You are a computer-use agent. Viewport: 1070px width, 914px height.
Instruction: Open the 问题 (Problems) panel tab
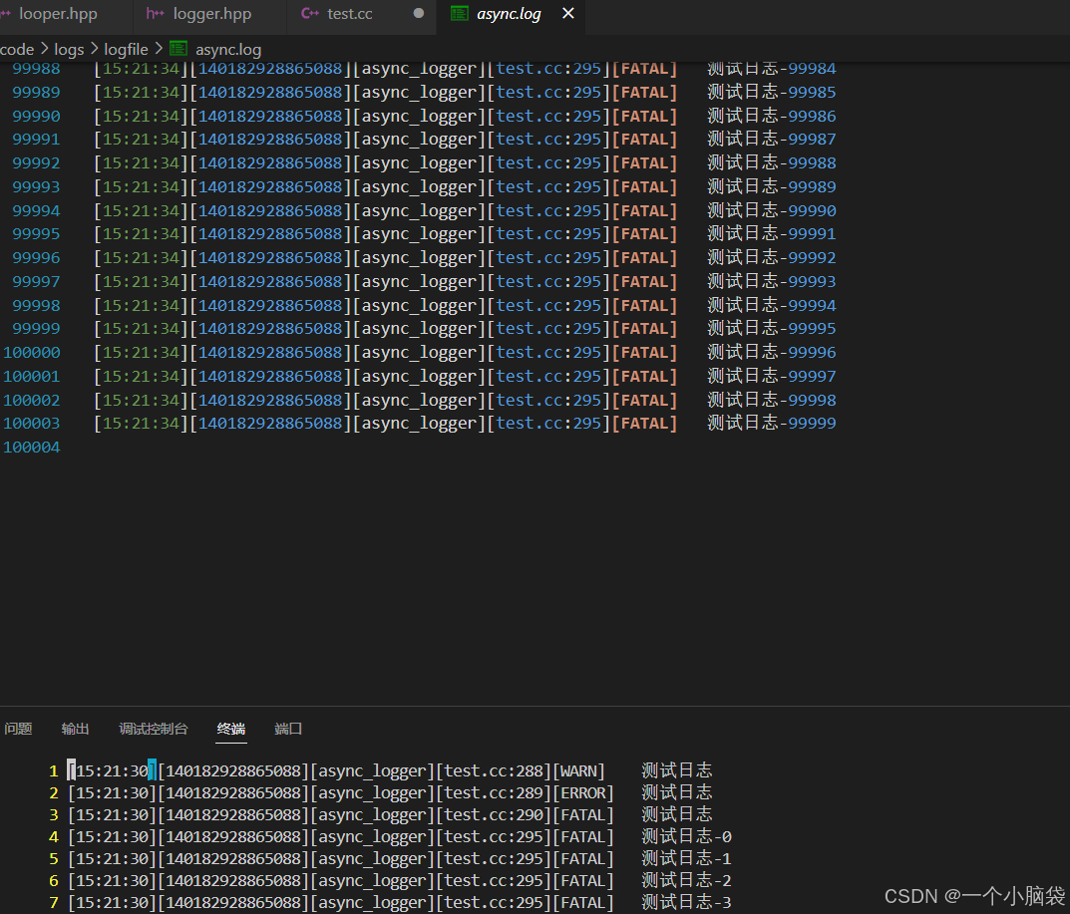[18, 729]
